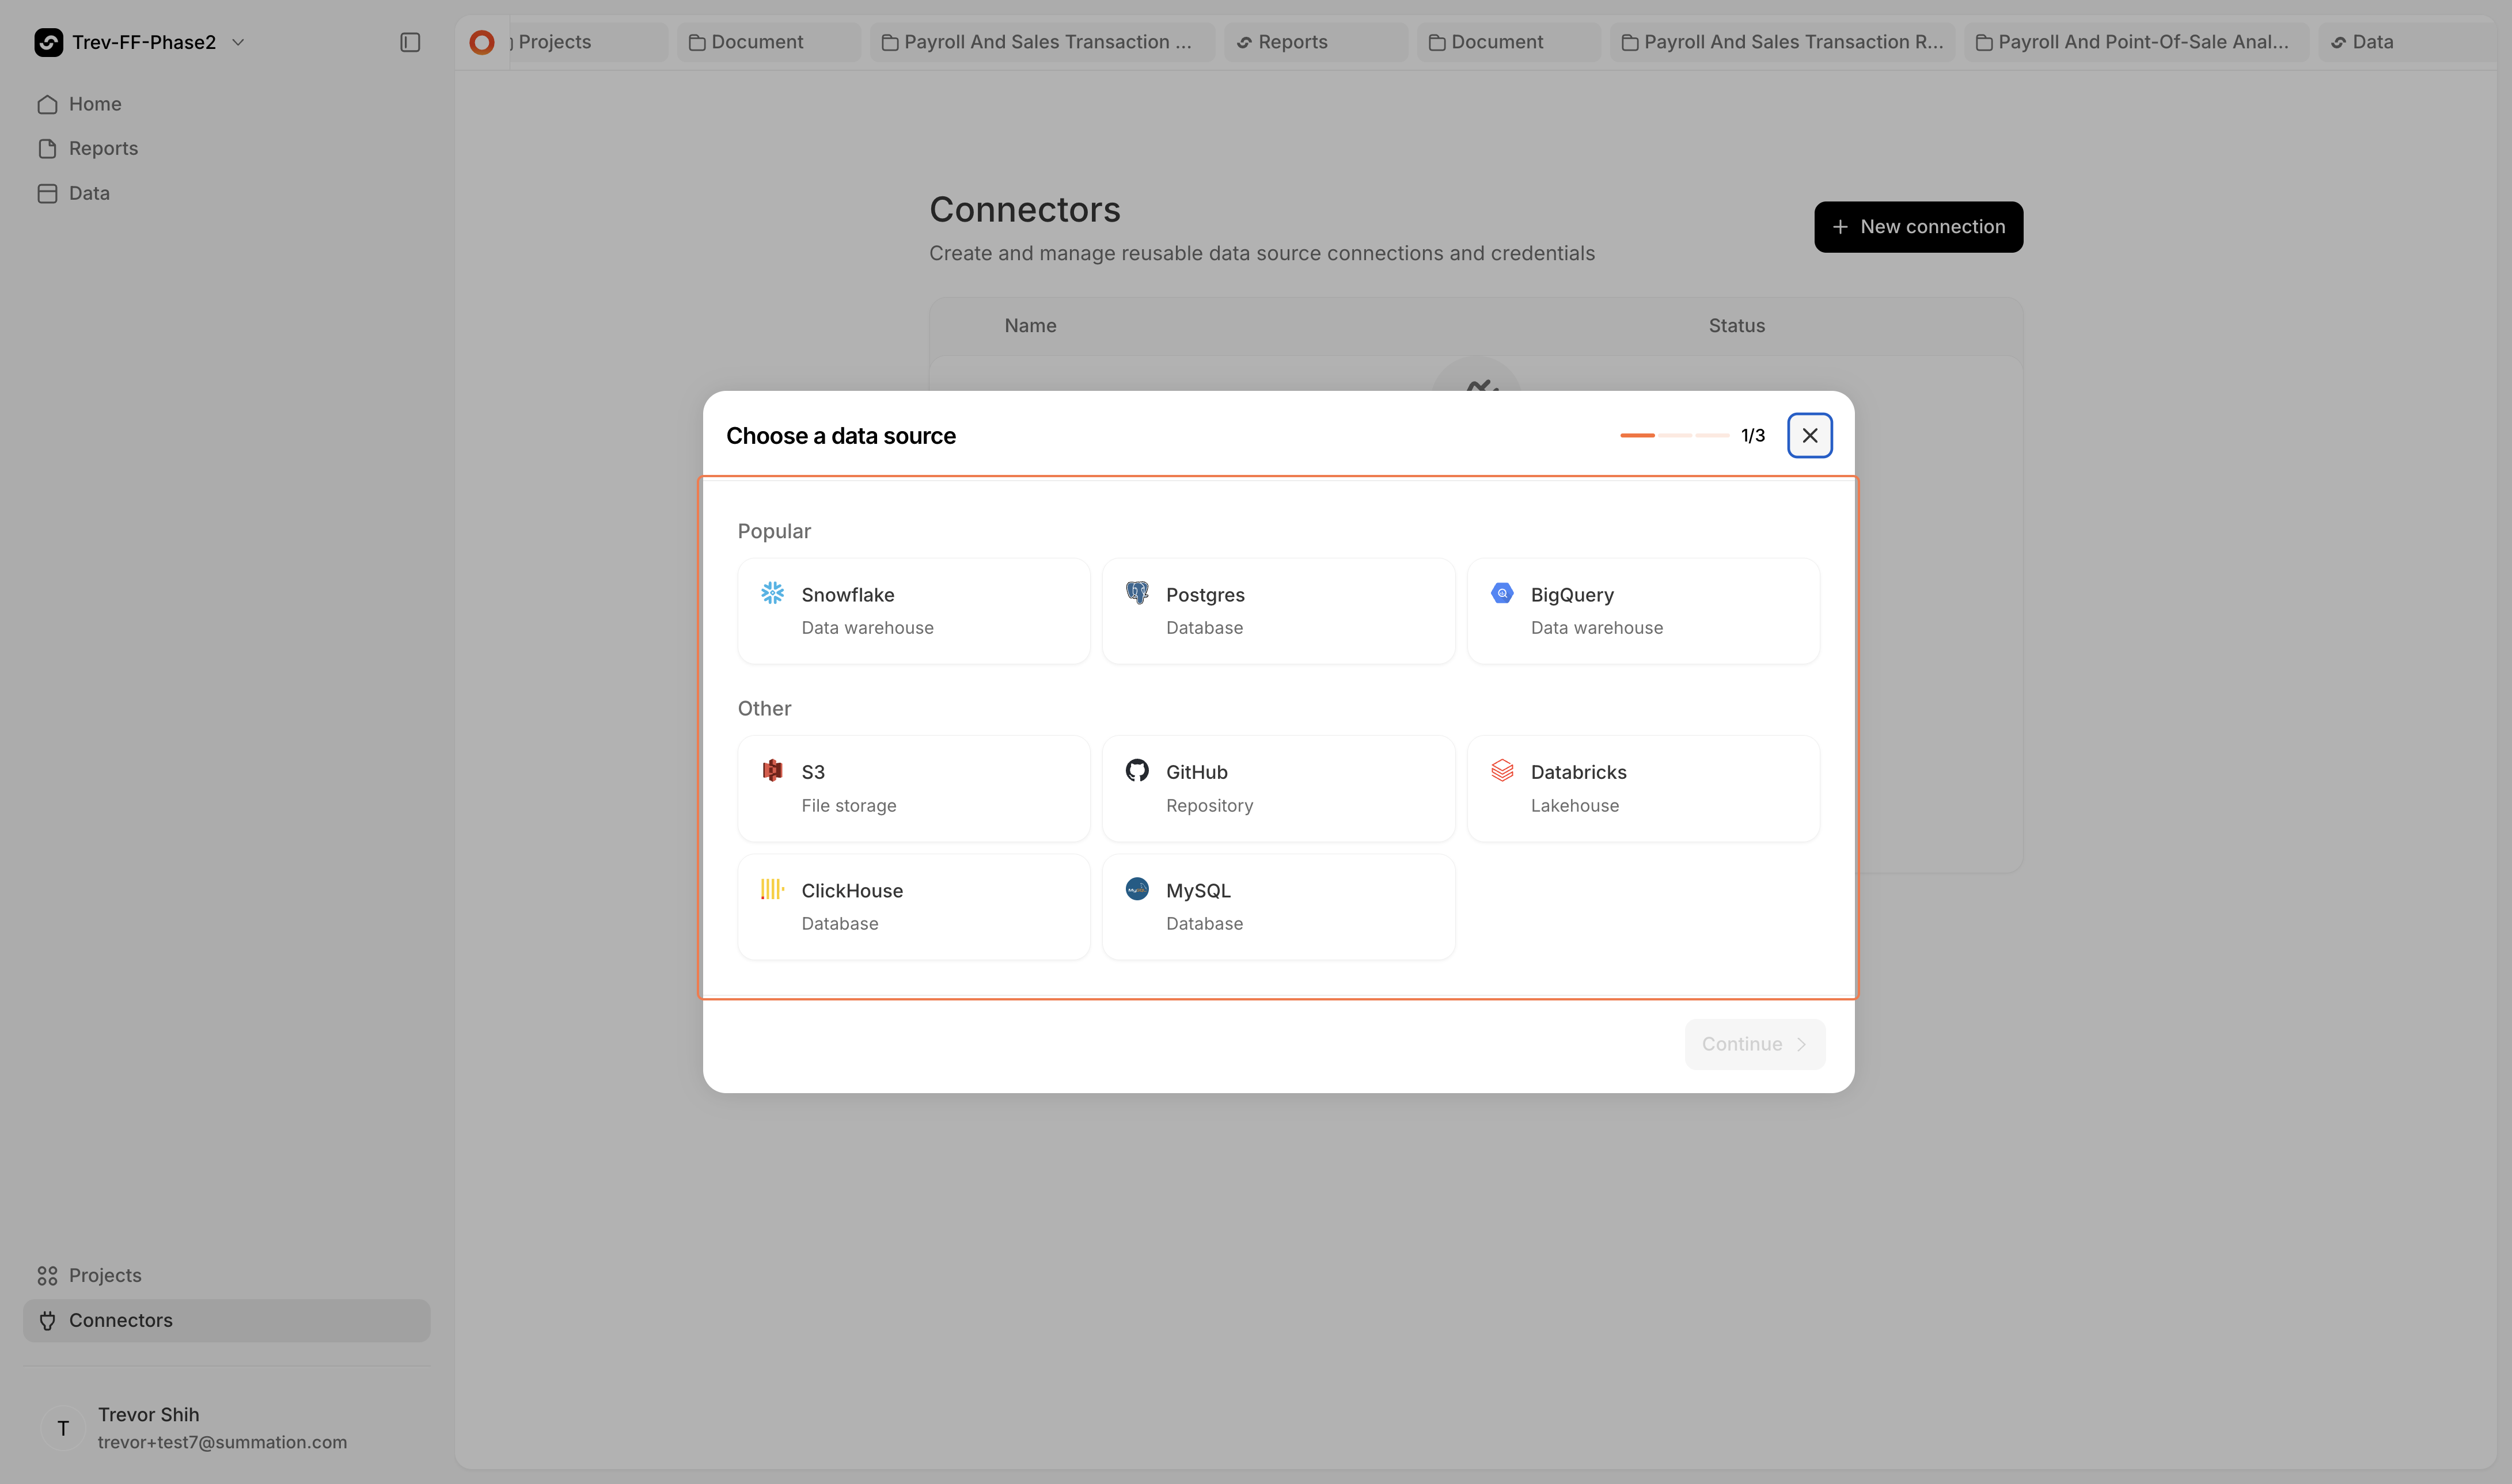Go to Home in the sidebar
Image resolution: width=2512 pixels, height=1484 pixels.
(x=226, y=104)
